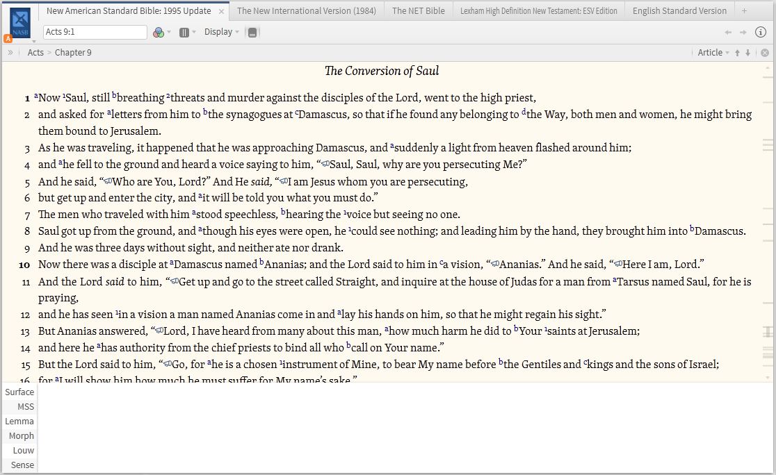Expand the contents pane double-chevron

pyautogui.click(x=10, y=52)
